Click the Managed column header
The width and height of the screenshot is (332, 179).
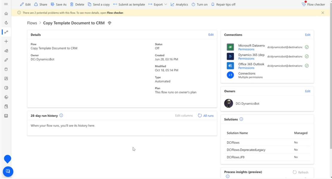pos(301,133)
